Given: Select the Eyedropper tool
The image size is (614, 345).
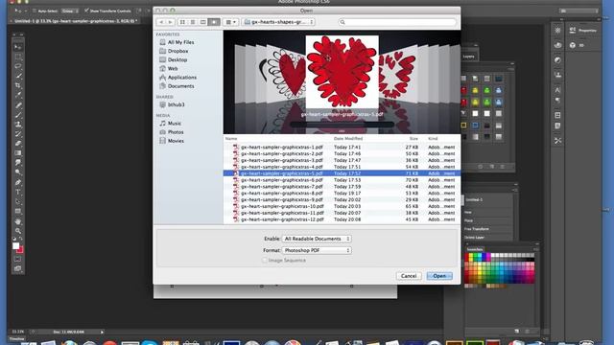Looking at the screenshot, I should point(18,95).
